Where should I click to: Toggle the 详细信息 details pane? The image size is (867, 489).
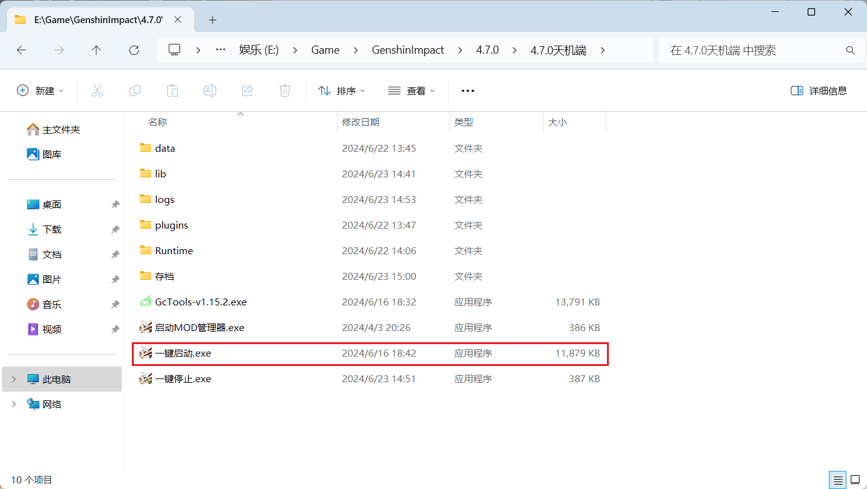819,91
